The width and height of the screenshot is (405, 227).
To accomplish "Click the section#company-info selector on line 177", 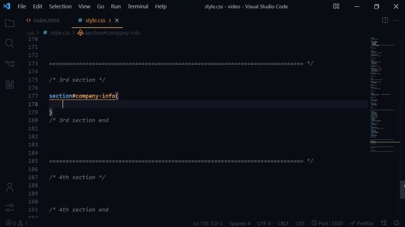I will point(82,96).
